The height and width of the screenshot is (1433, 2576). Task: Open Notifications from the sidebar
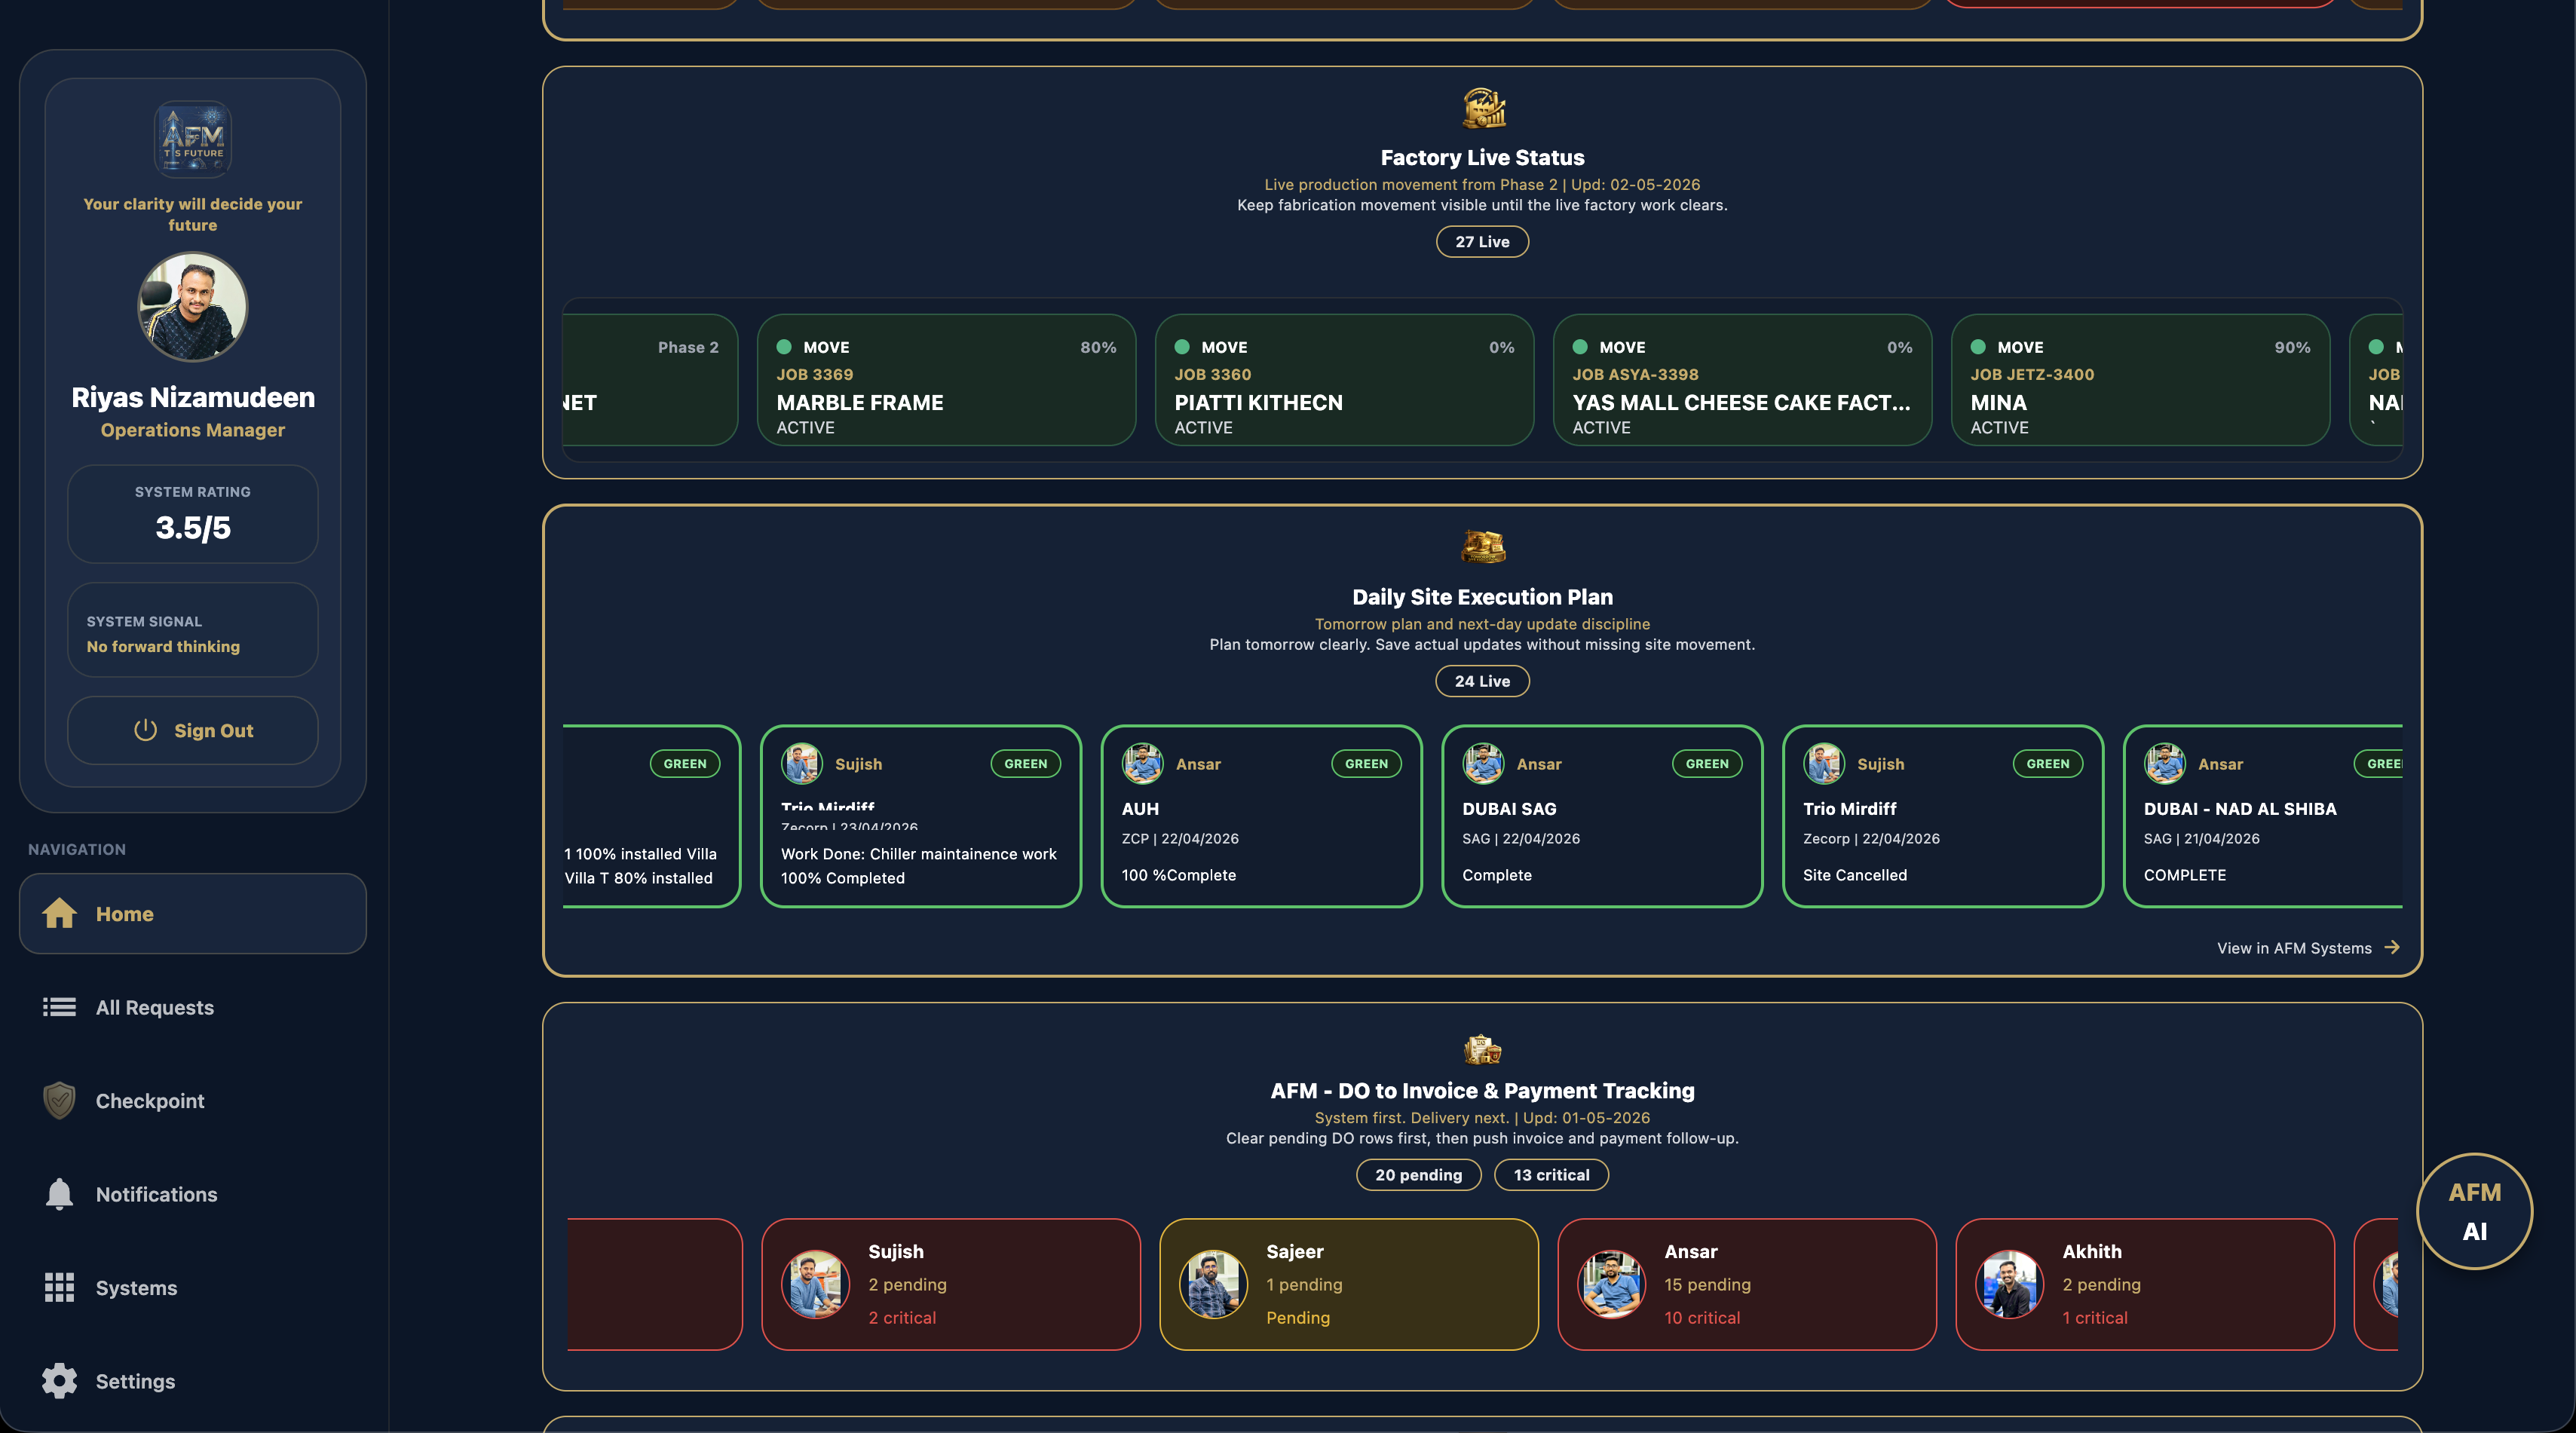coord(193,1194)
